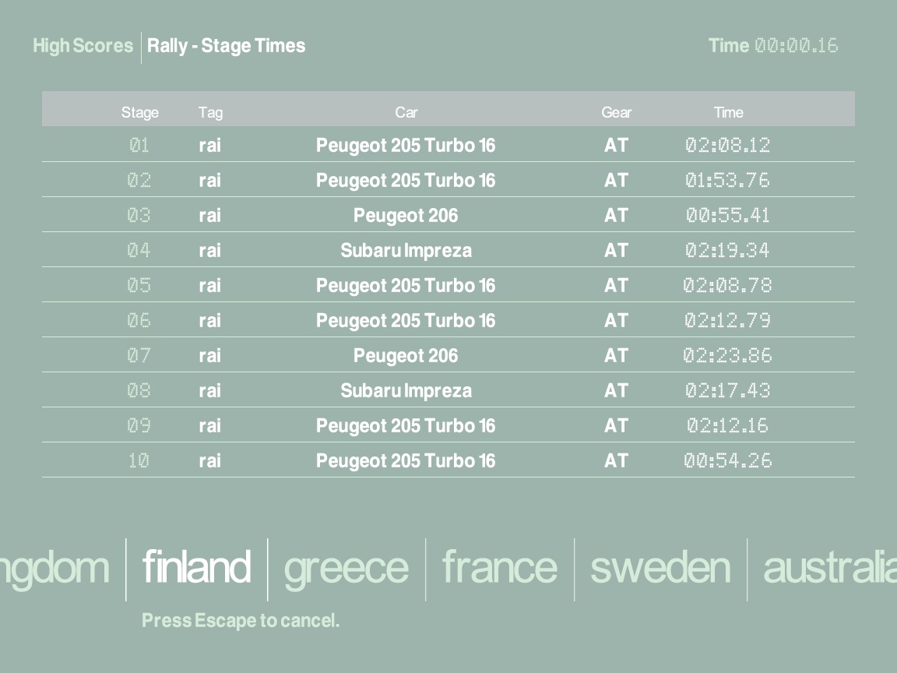Switch to the france country tab
Viewport: 897px width, 673px height.
499,567
